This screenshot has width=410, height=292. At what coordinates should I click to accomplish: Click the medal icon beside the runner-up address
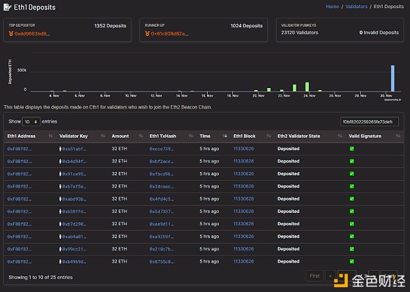click(x=147, y=33)
